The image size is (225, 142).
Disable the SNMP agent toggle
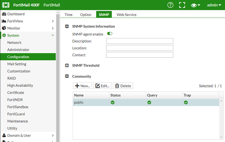(x=110, y=34)
